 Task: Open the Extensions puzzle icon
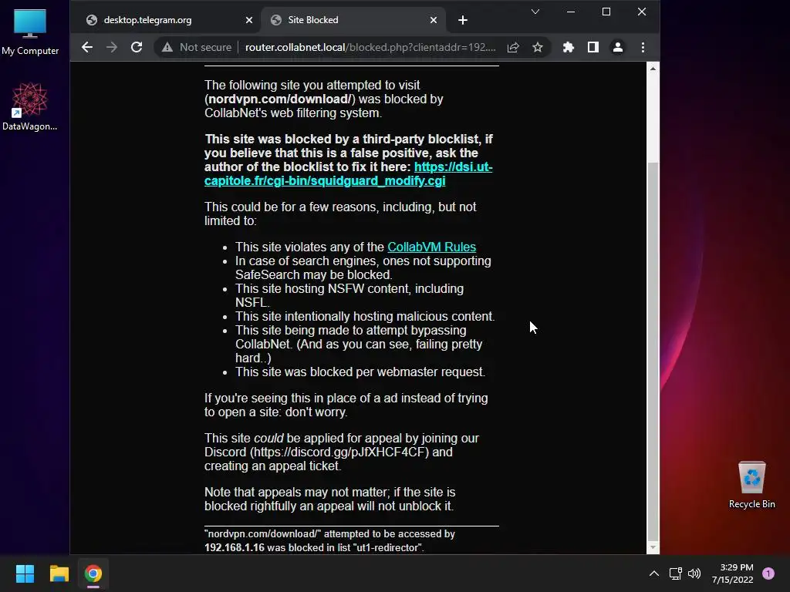(x=569, y=47)
